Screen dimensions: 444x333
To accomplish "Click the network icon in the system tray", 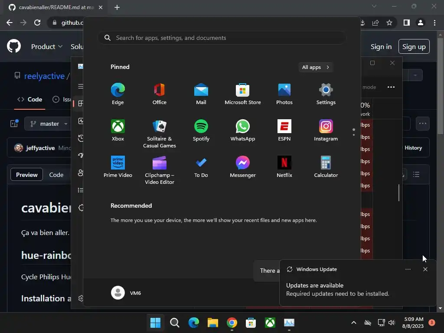I will (381, 323).
